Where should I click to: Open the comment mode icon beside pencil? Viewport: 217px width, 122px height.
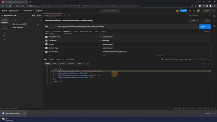pyautogui.click(x=208, y=21)
